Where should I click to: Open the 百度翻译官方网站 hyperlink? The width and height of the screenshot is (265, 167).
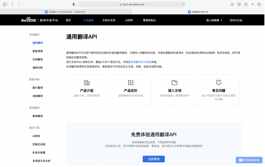pos(141,62)
